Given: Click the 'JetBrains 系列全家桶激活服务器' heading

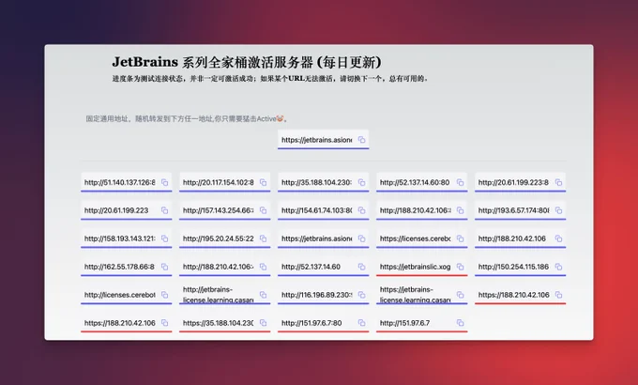Looking at the screenshot, I should coord(247,62).
